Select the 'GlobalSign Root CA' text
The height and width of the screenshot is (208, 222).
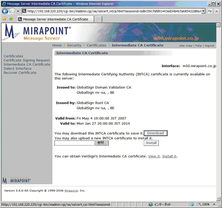[93, 103]
